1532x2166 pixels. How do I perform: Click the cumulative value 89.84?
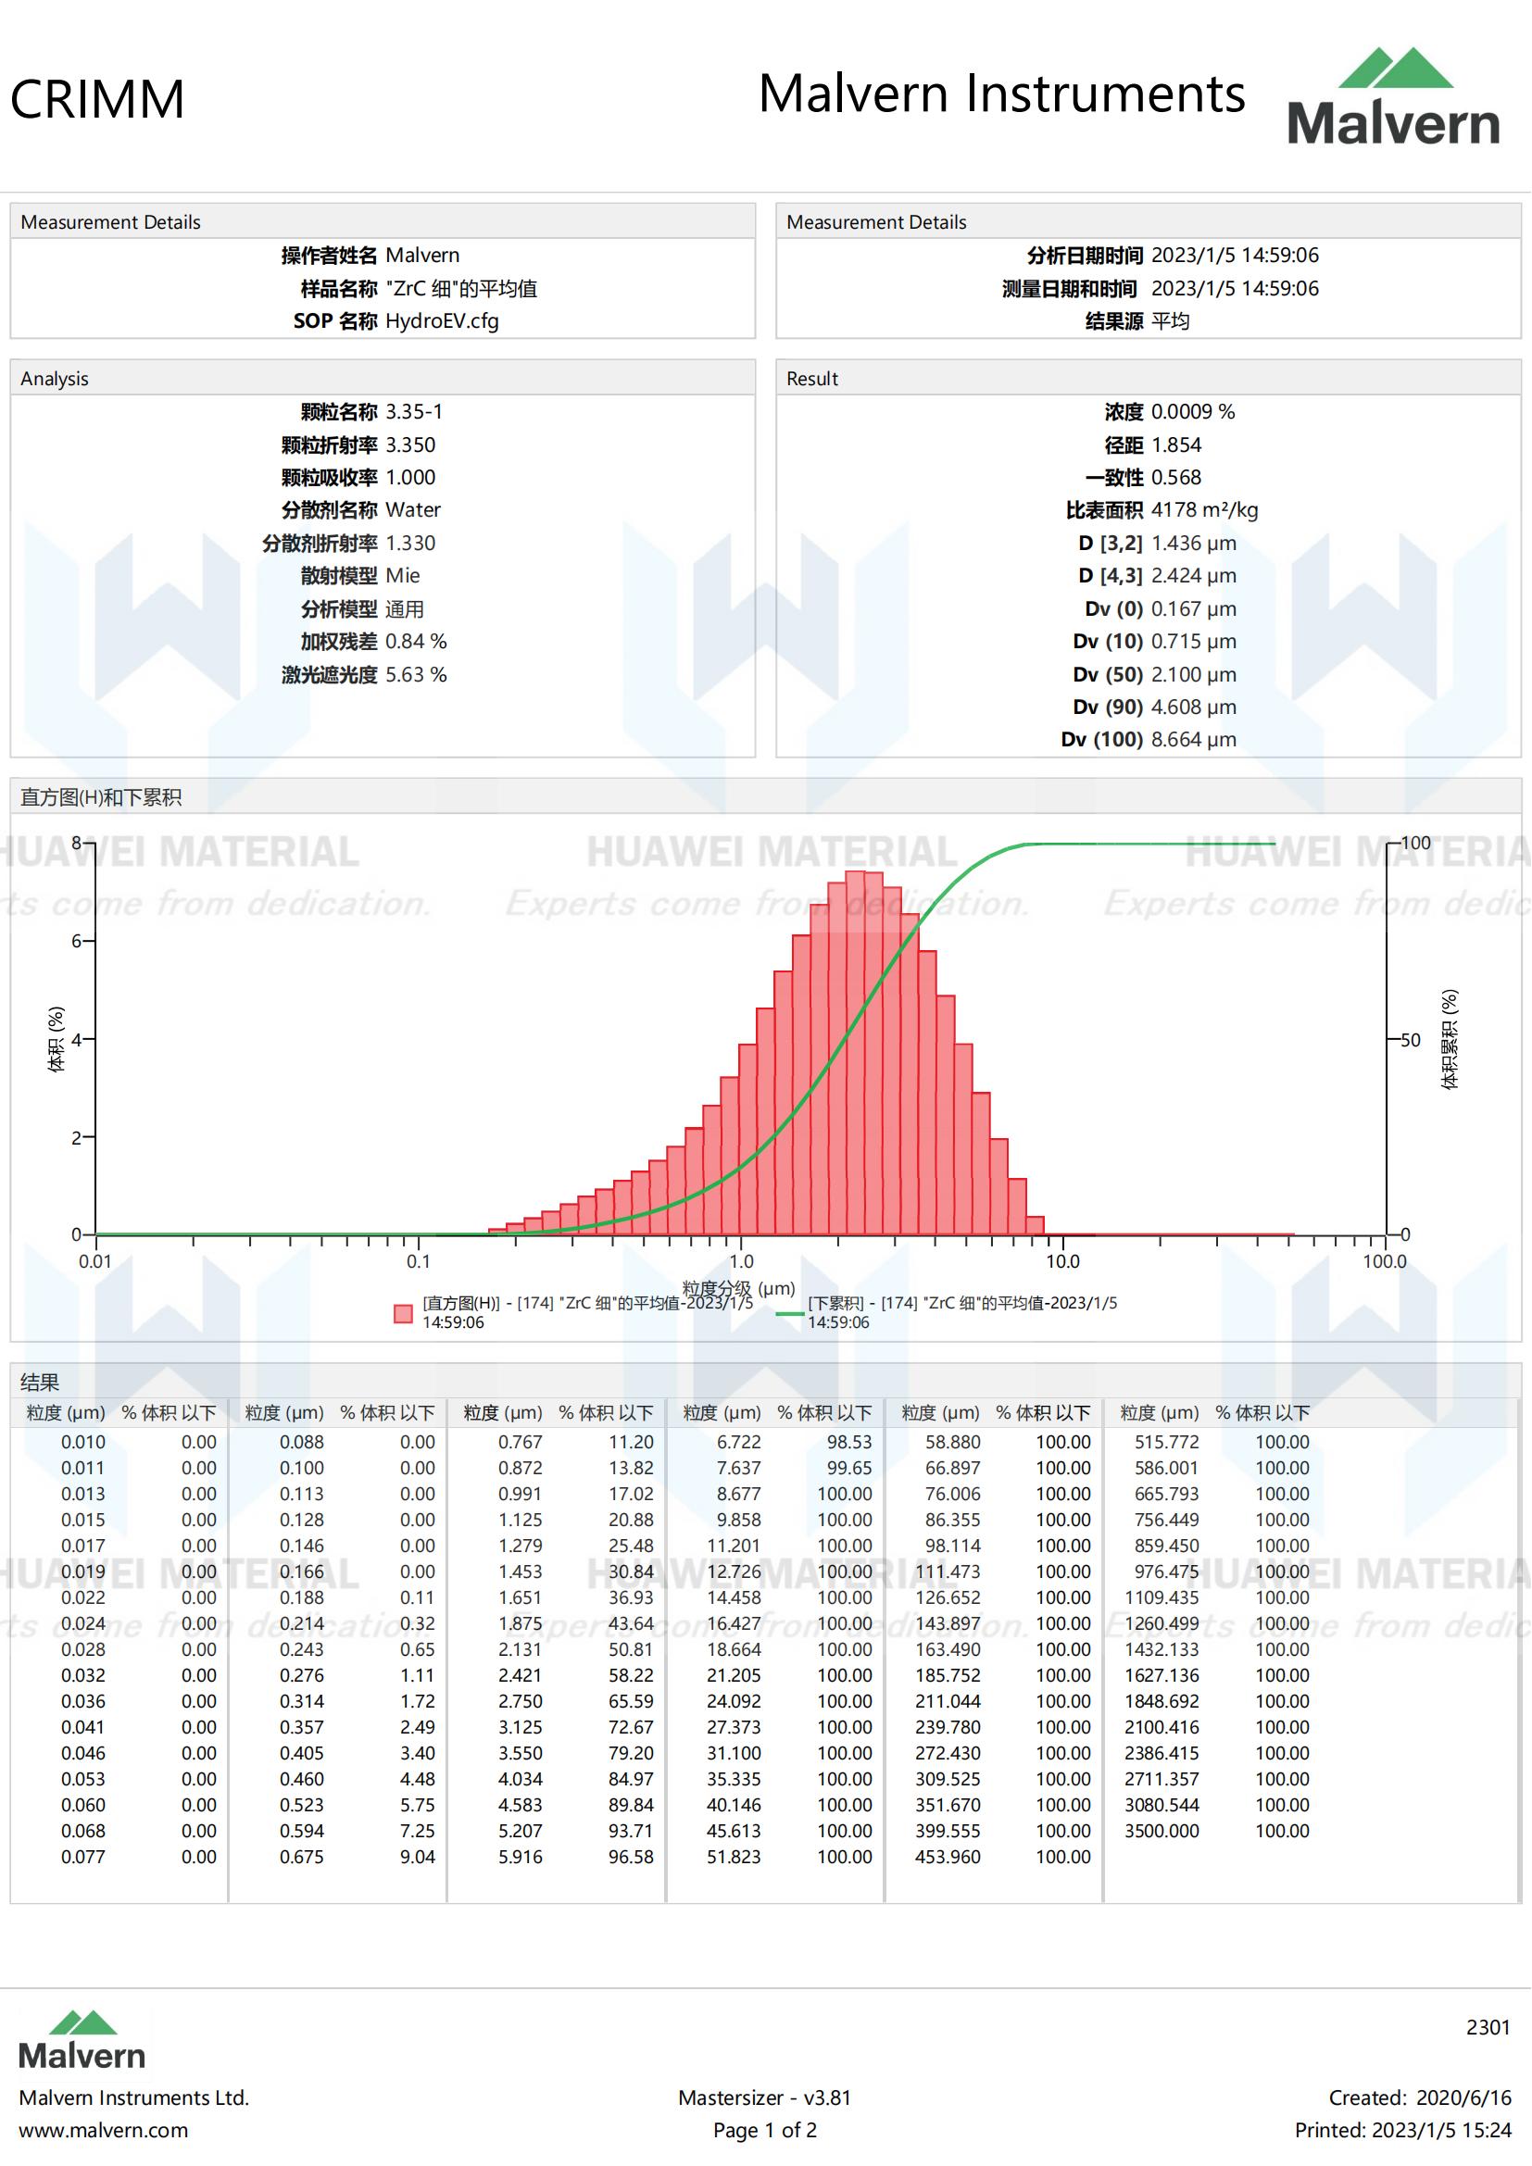coord(631,1805)
